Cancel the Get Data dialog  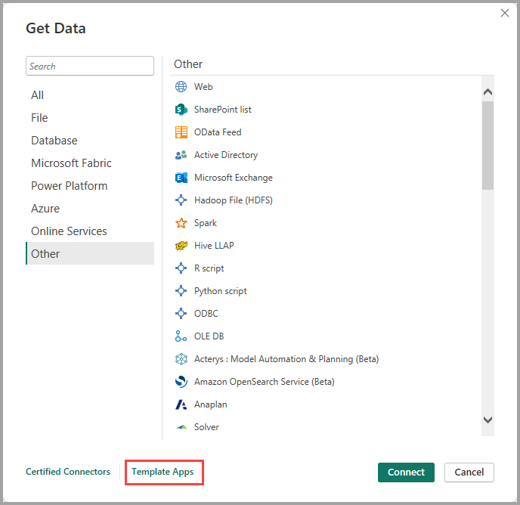pos(469,472)
